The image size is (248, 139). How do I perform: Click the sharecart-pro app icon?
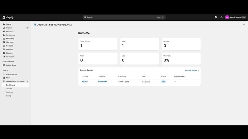4,74
